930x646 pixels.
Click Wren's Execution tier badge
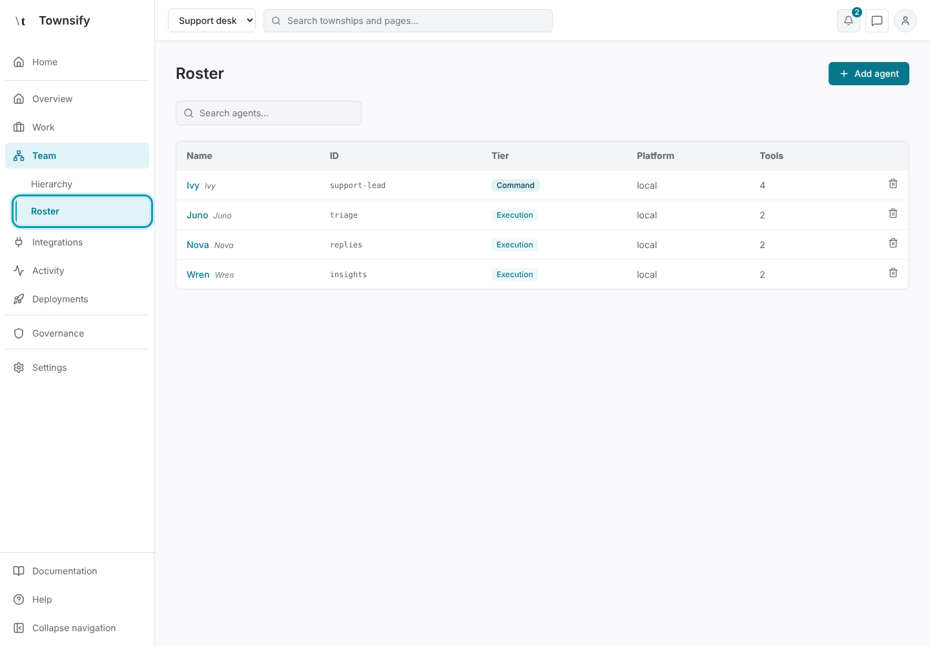[515, 275]
